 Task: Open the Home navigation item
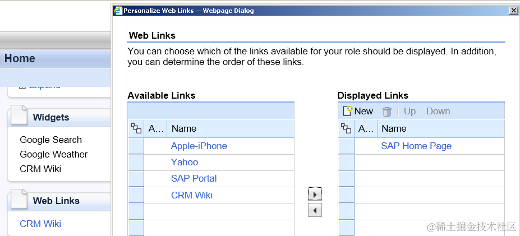[x=20, y=58]
